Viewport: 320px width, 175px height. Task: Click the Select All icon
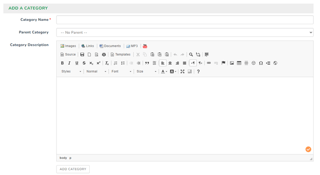[207, 55]
